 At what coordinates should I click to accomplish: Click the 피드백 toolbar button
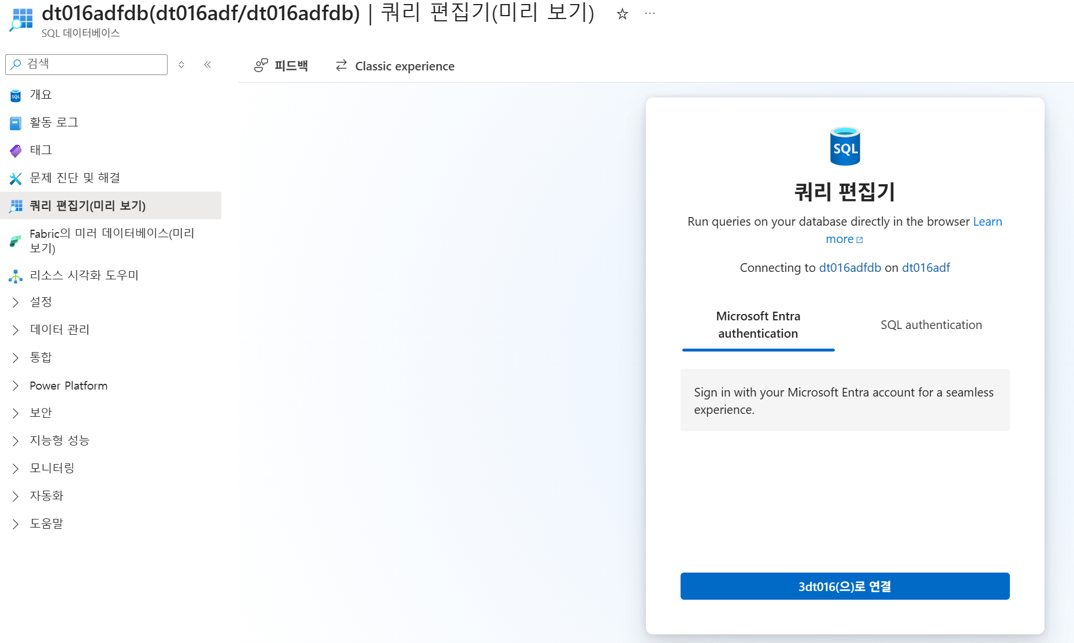click(x=281, y=66)
